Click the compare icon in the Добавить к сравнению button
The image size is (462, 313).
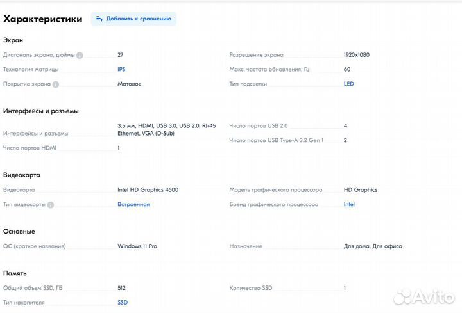(x=99, y=19)
